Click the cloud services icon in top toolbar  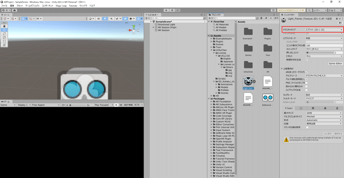(15, 10)
